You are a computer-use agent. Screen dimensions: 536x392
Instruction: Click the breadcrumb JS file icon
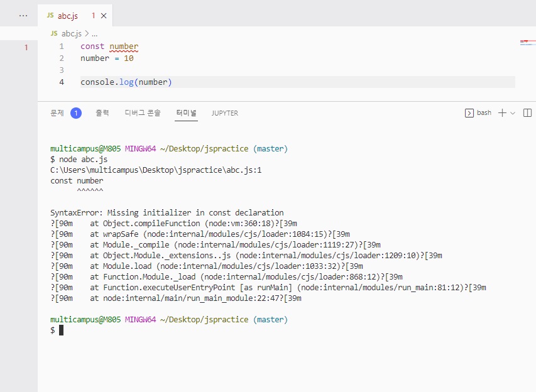[x=54, y=33]
